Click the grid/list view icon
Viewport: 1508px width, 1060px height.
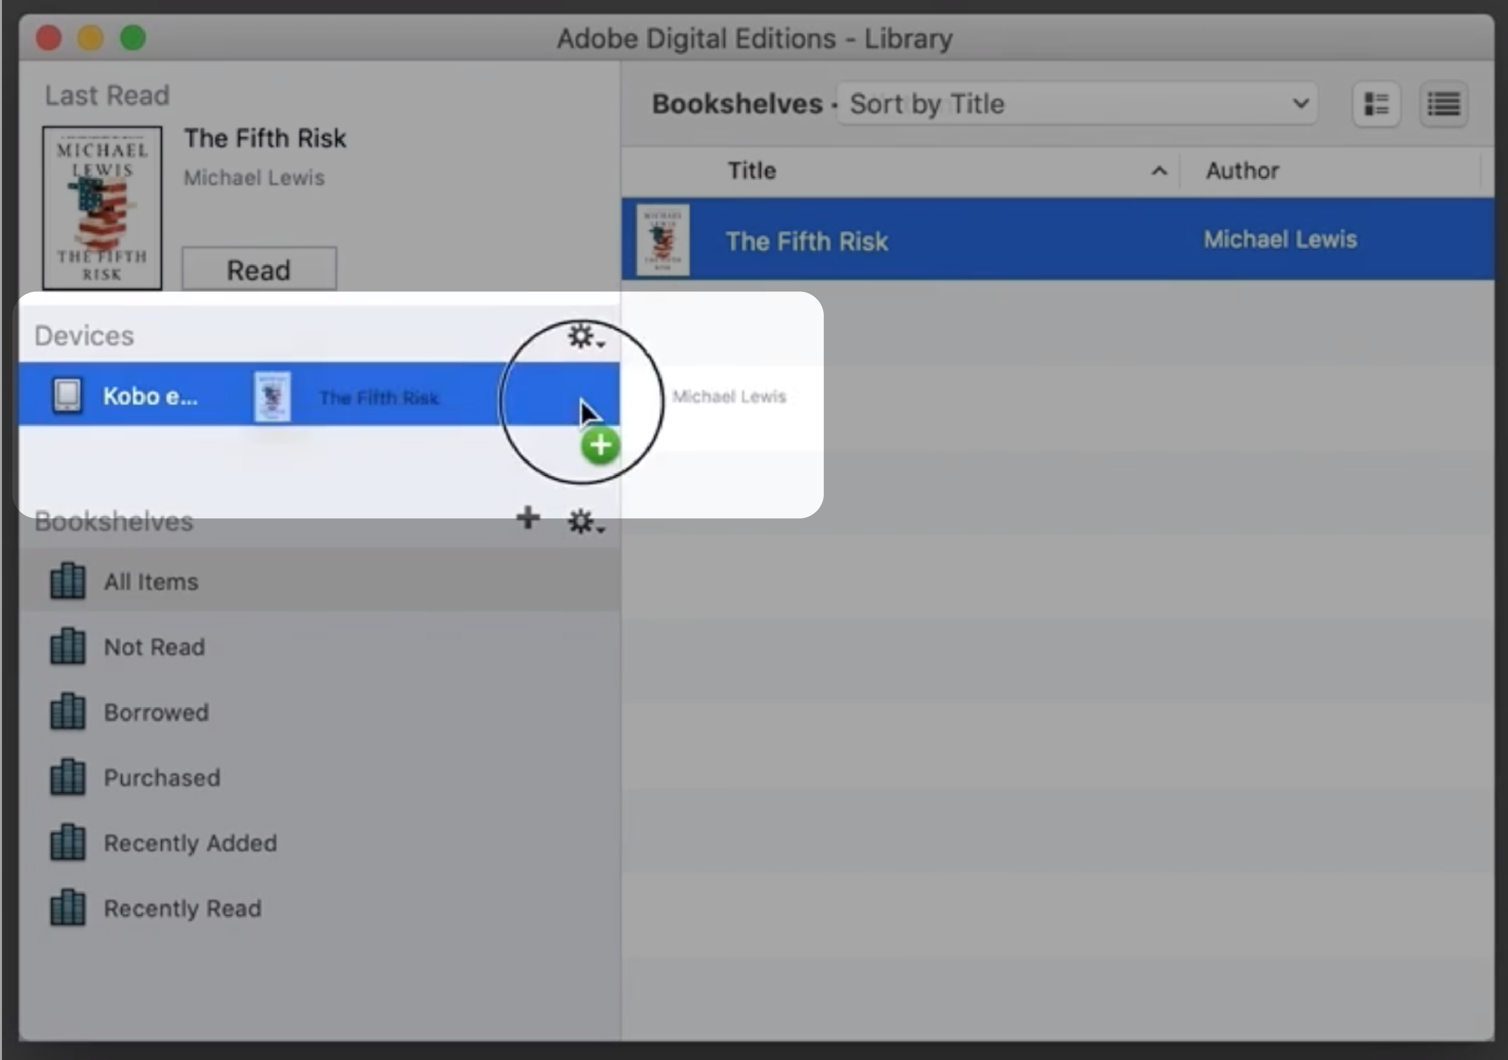click(1375, 104)
